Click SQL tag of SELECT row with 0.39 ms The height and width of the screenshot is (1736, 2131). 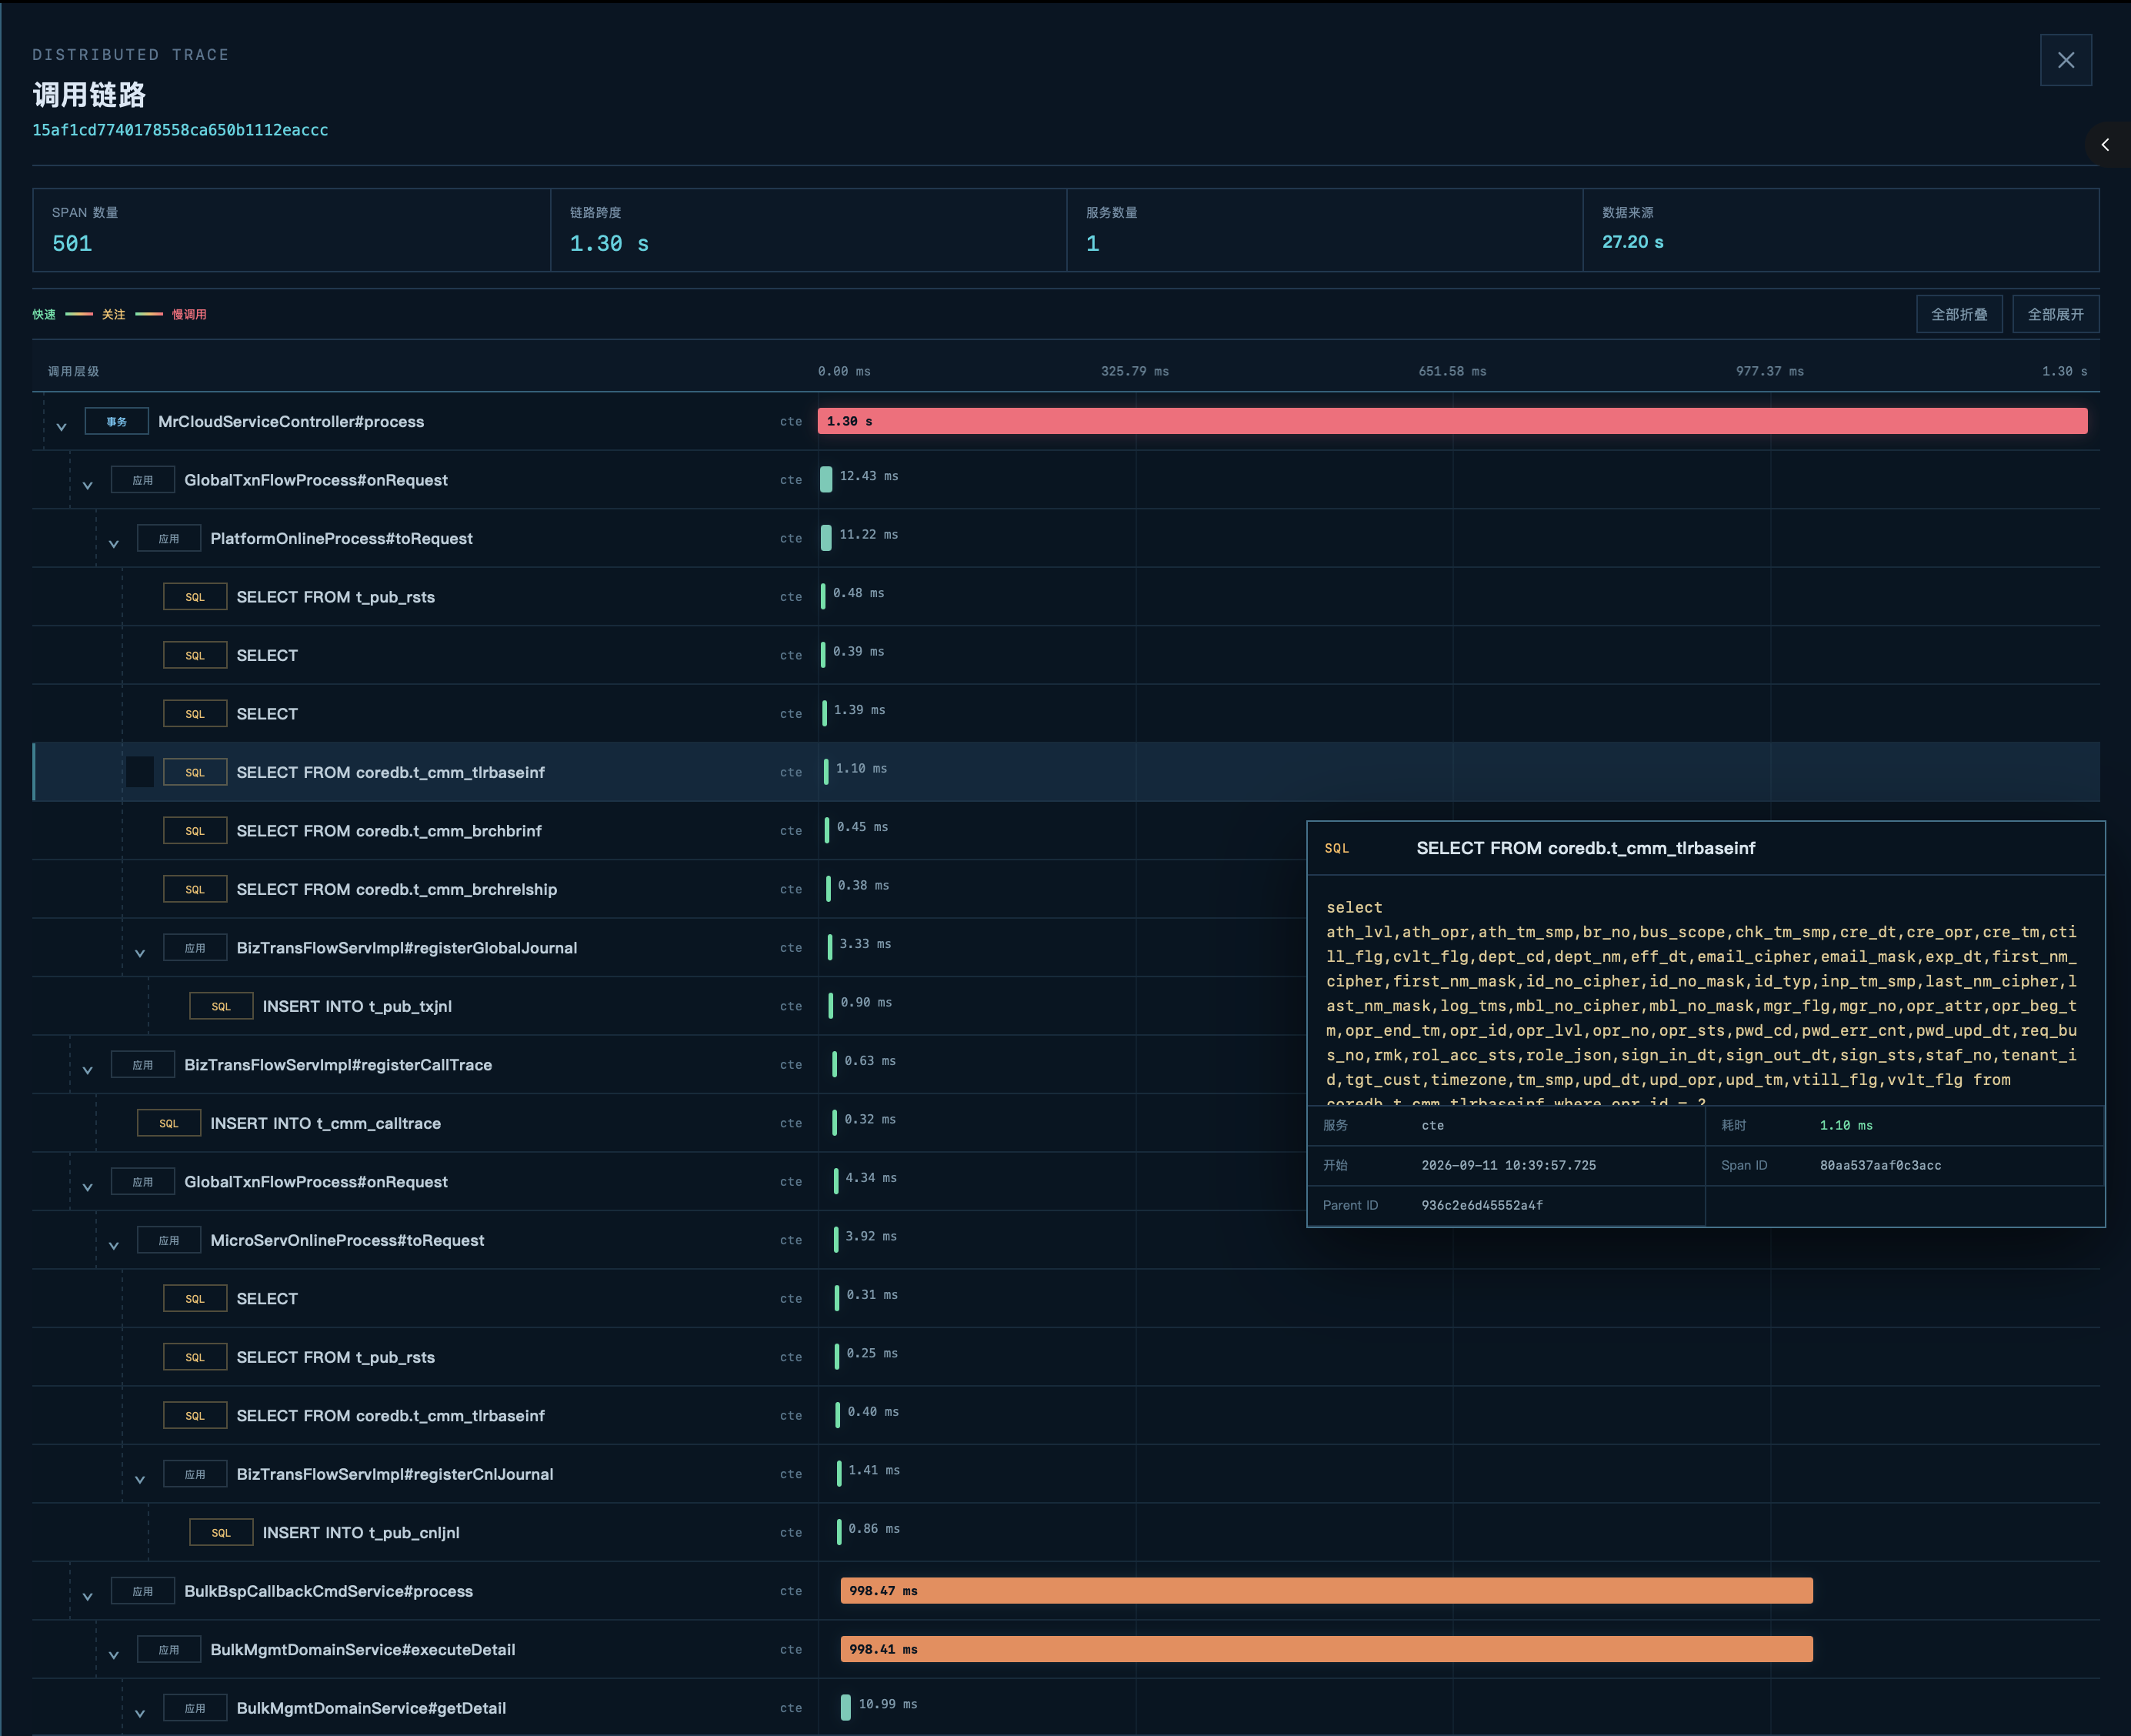pyautogui.click(x=195, y=655)
